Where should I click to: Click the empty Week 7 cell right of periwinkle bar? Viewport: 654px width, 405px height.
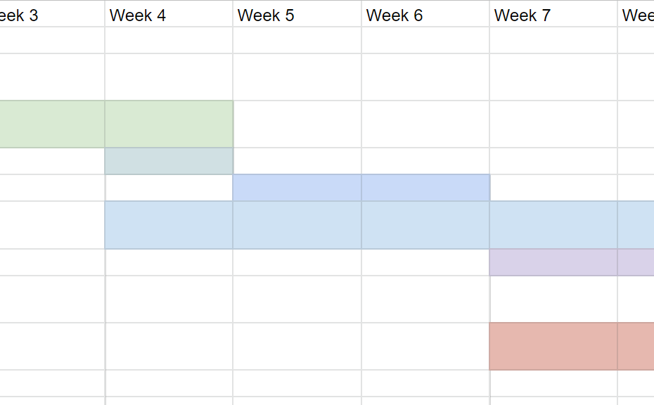coord(553,188)
